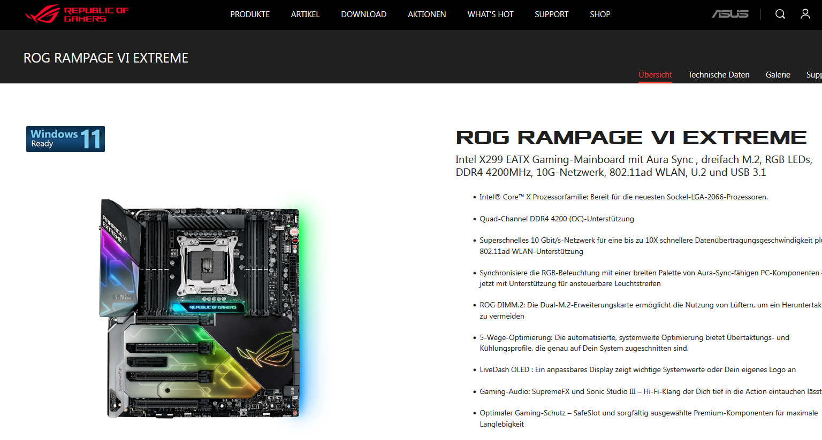822x440 pixels.
Task: Click the Synchronisiere die RGB-Beleuchtung bullet
Action: (x=651, y=278)
